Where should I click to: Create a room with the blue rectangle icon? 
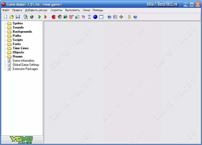pos(101,17)
